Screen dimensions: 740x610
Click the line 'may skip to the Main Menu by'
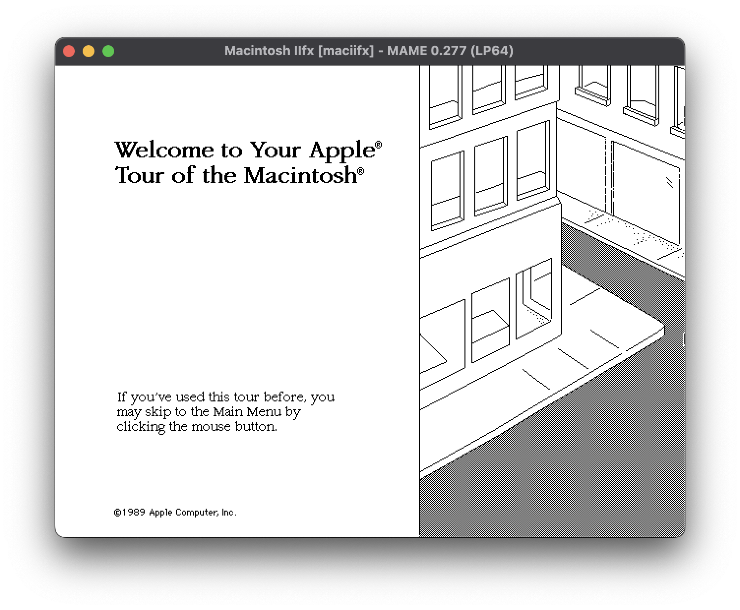tap(209, 412)
